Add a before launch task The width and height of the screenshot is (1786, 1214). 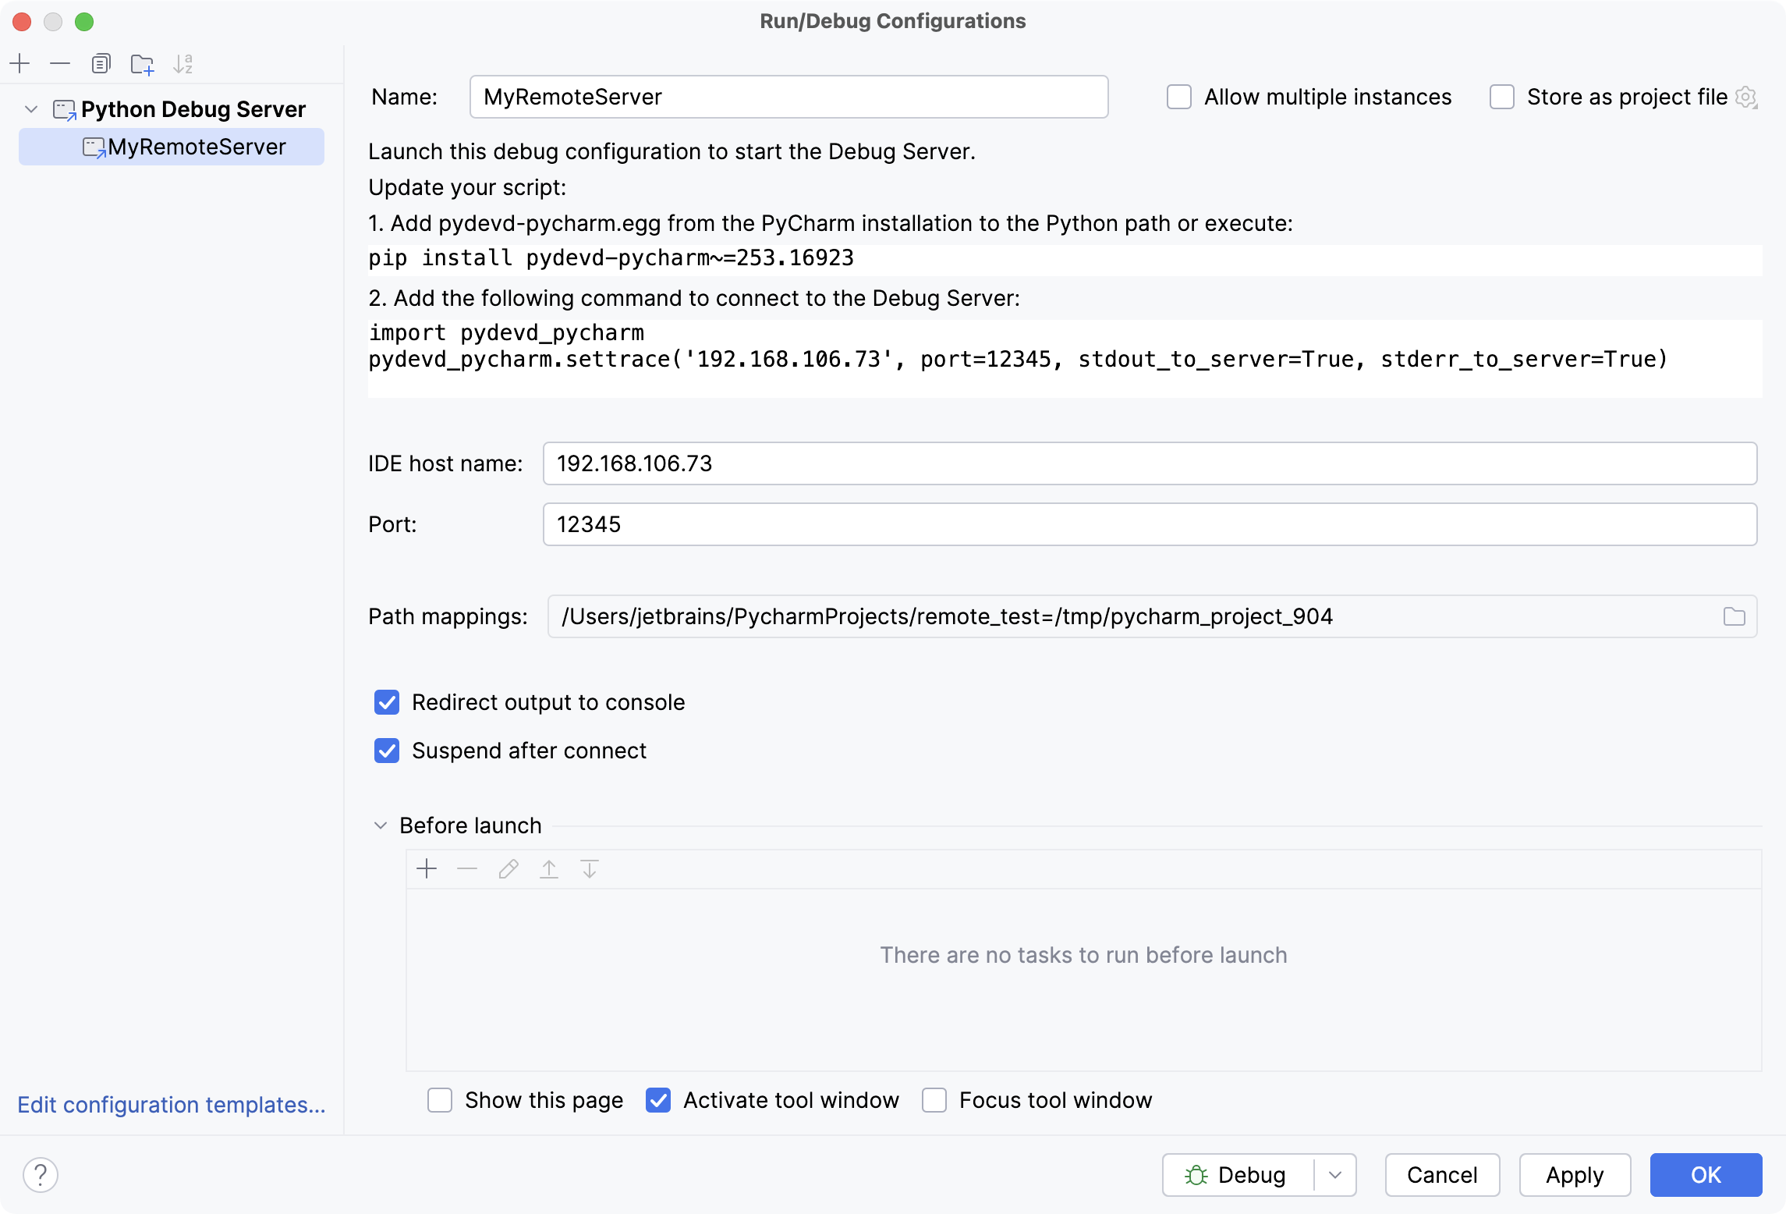pyautogui.click(x=427, y=868)
